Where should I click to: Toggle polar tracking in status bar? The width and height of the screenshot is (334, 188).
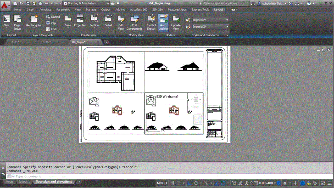pos(196,183)
